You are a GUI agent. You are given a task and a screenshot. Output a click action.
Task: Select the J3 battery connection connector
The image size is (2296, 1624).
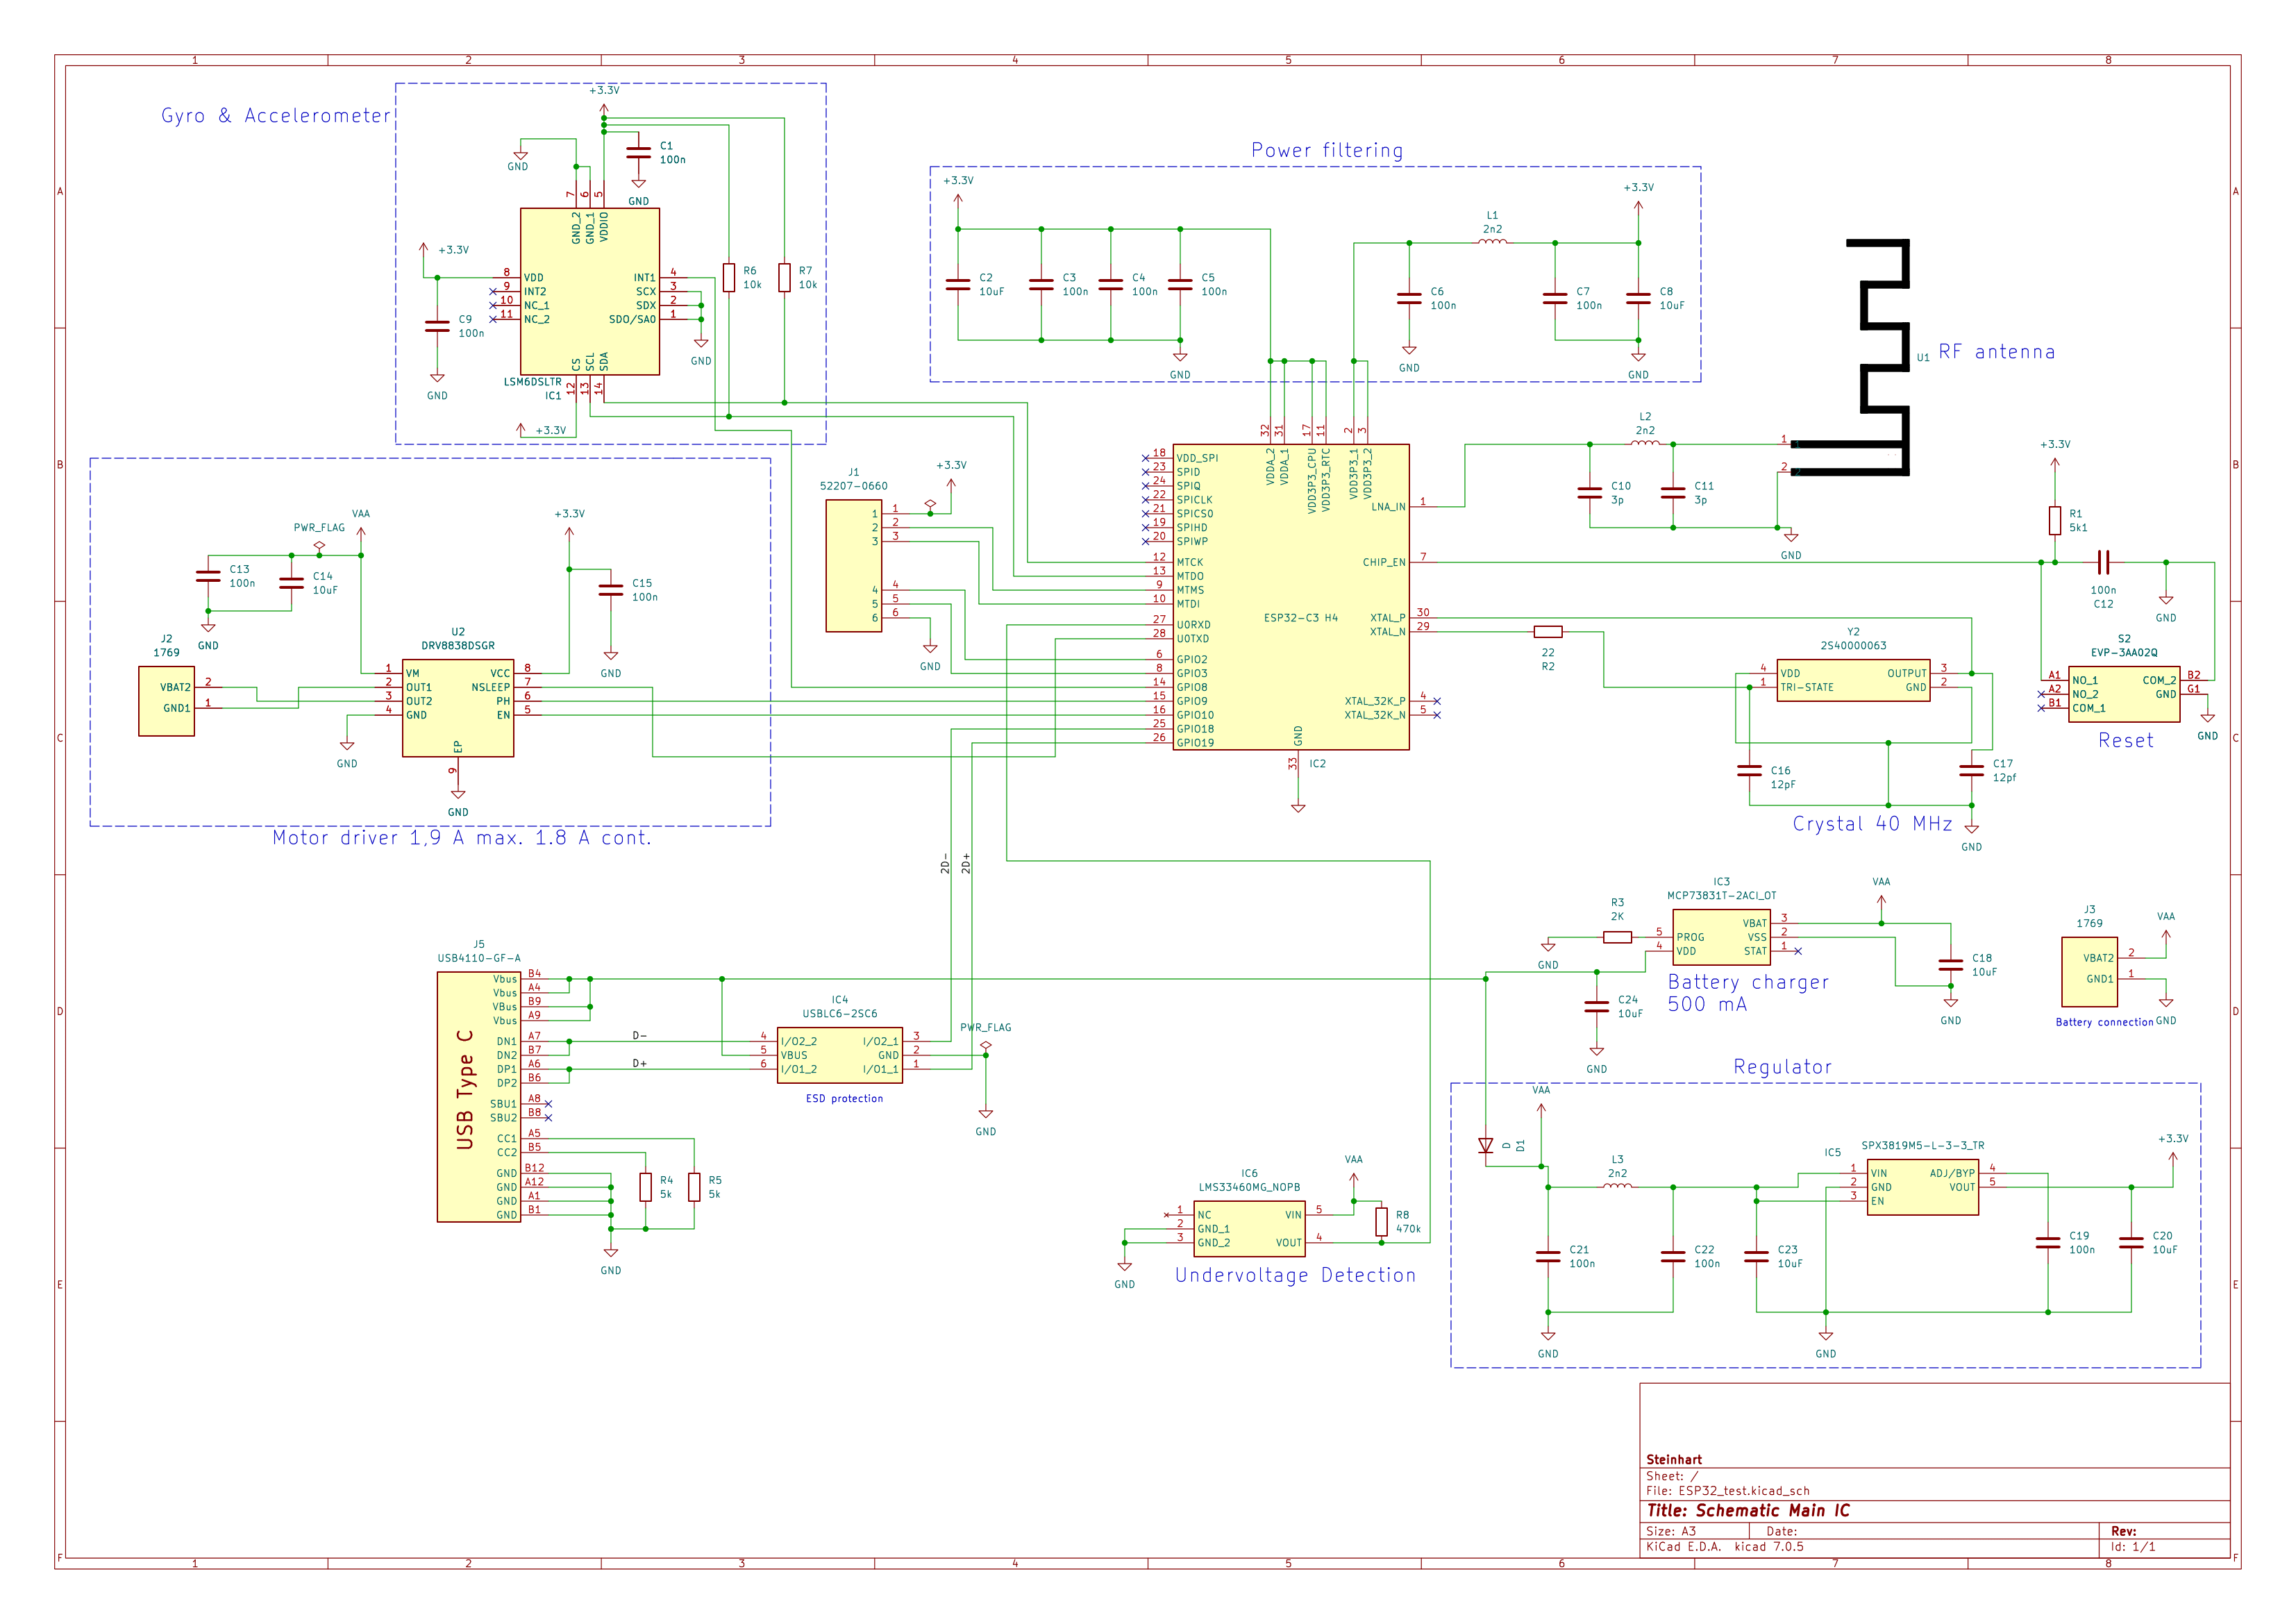tap(2089, 971)
